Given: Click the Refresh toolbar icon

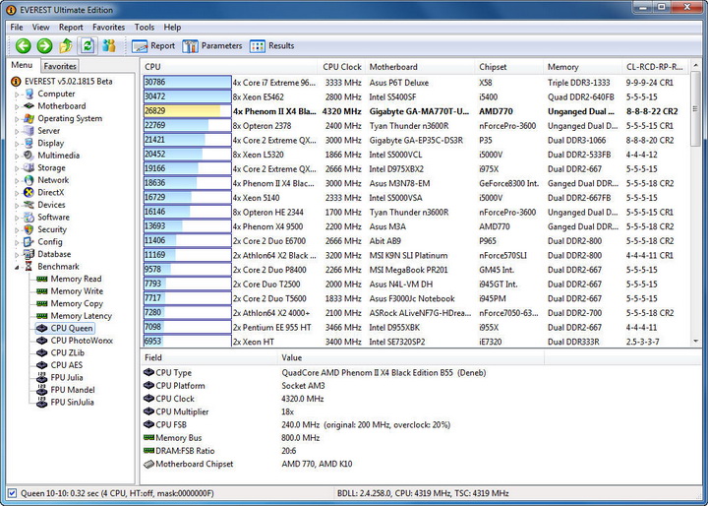Looking at the screenshot, I should click(x=88, y=45).
